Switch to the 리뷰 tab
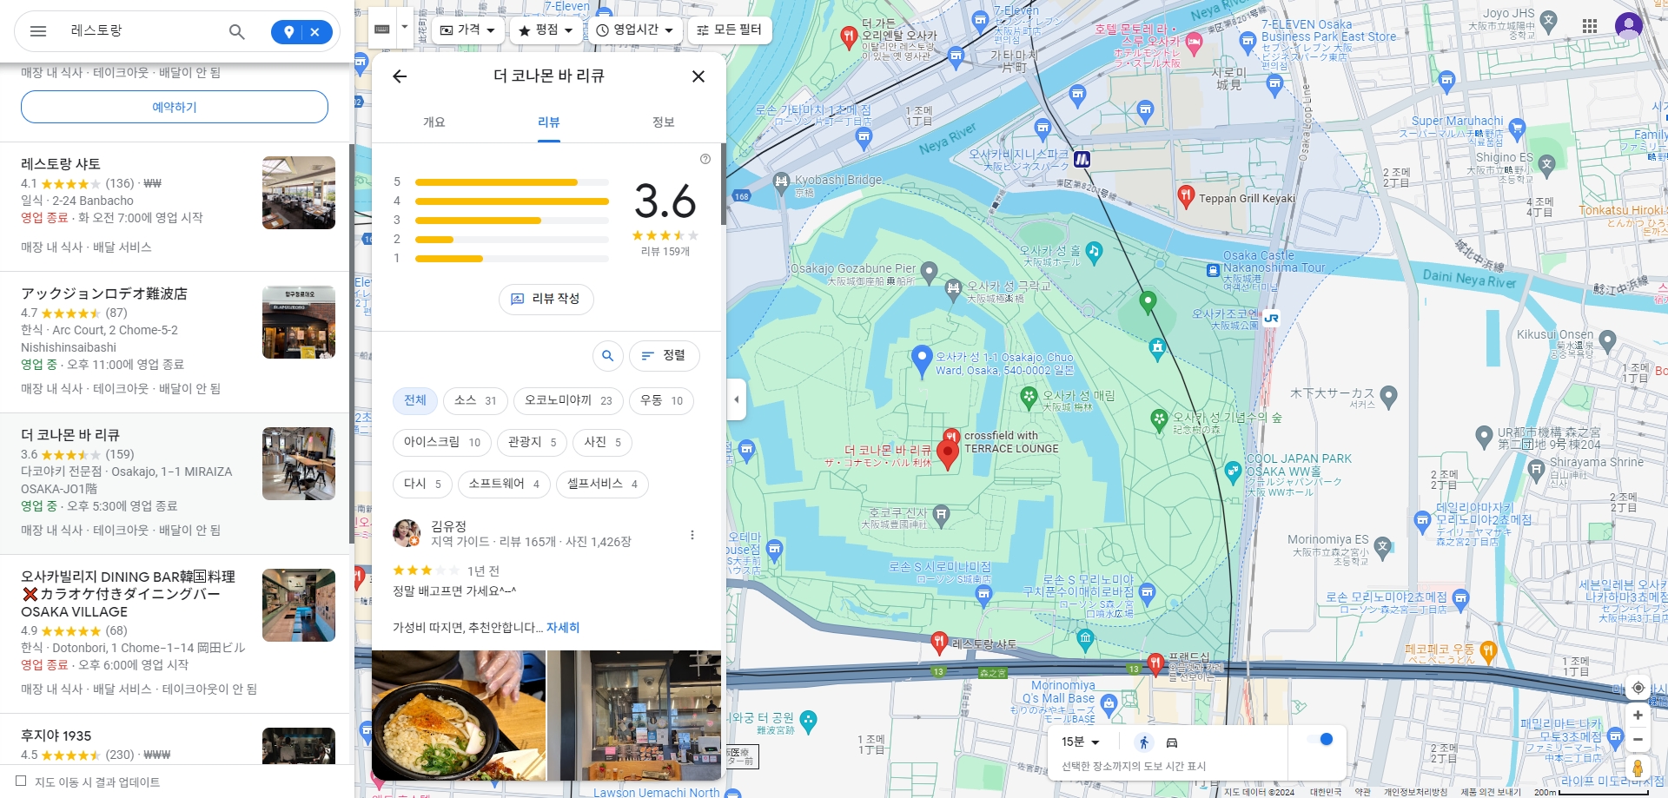This screenshot has width=1668, height=798. pyautogui.click(x=548, y=122)
